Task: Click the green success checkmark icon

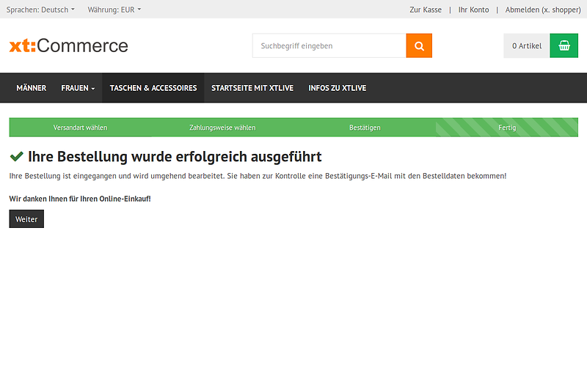Action: pos(16,157)
